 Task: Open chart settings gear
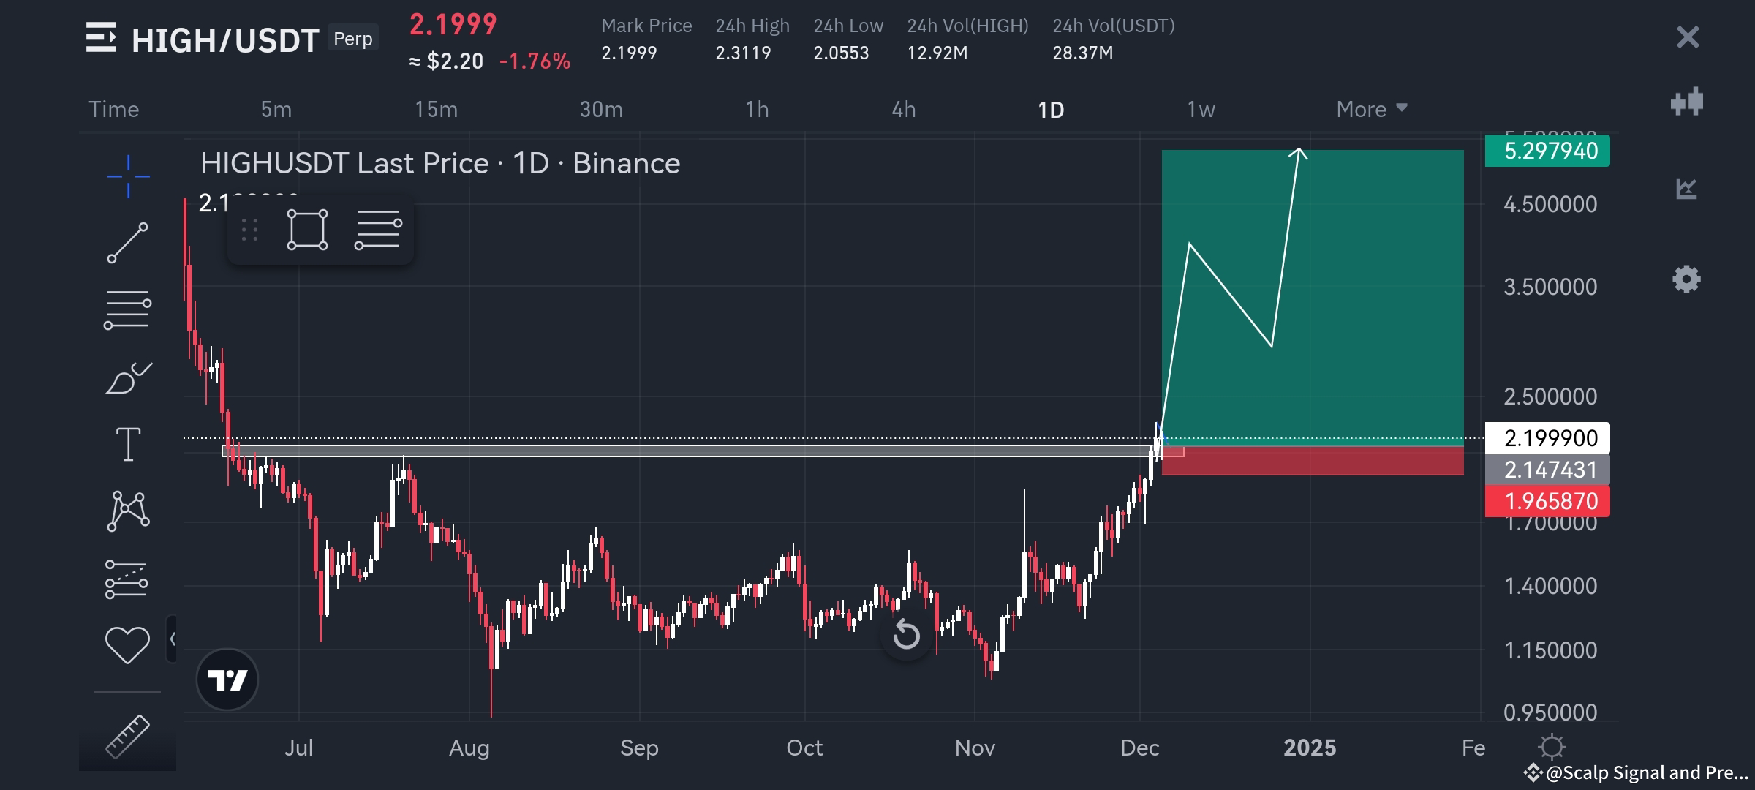point(1686,279)
